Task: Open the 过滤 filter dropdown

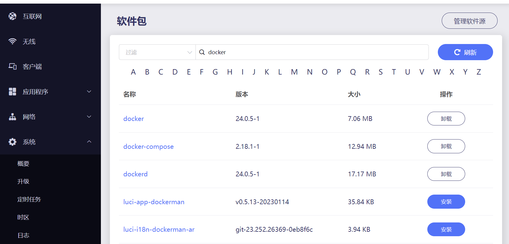Action: [x=157, y=52]
